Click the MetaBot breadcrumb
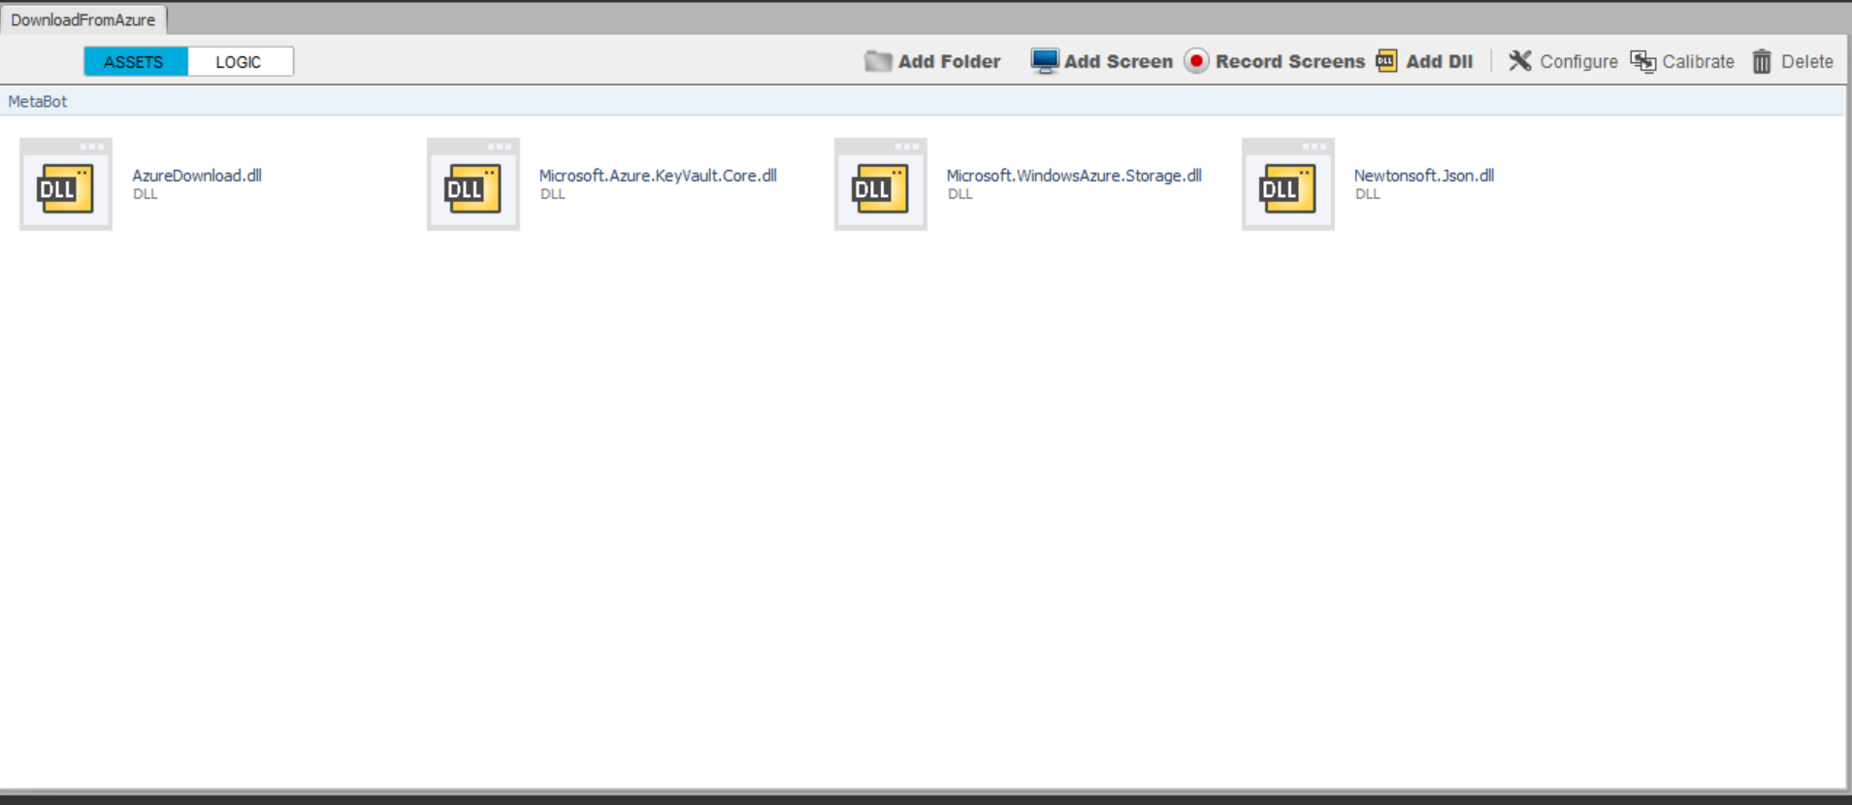This screenshot has height=805, width=1852. 38,101
